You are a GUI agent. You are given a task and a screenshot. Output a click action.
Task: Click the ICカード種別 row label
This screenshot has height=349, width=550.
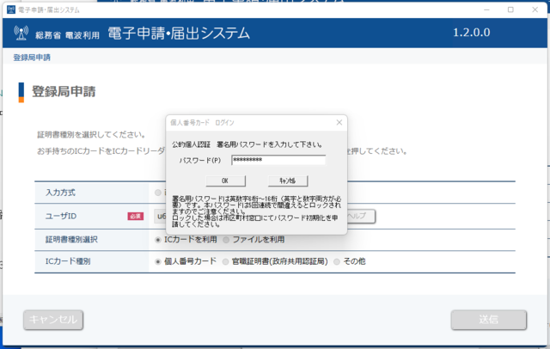(x=68, y=261)
